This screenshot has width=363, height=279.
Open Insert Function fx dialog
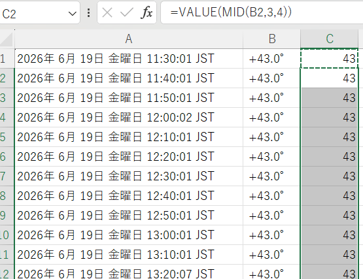coord(147,12)
